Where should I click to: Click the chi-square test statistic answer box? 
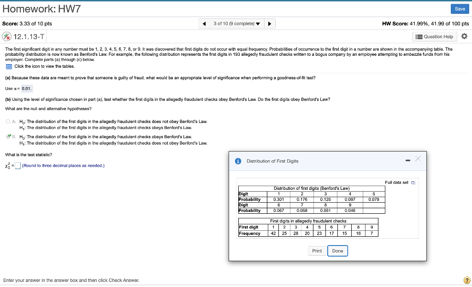18,166
